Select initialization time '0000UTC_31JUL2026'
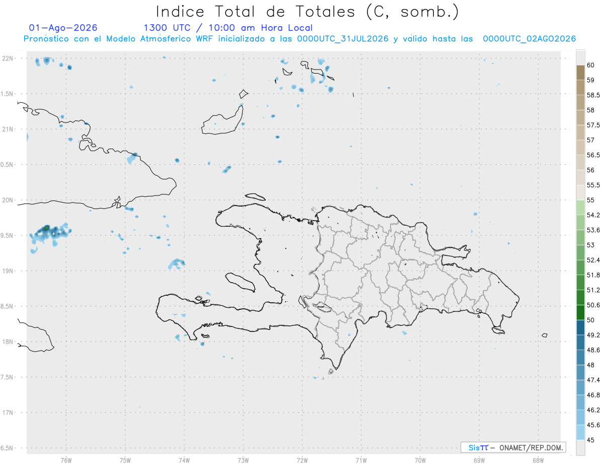604x467 pixels. pos(342,39)
